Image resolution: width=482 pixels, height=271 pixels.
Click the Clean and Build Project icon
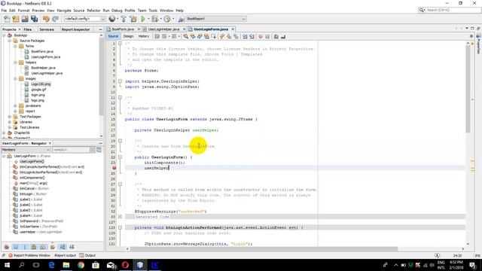[x=133, y=19]
